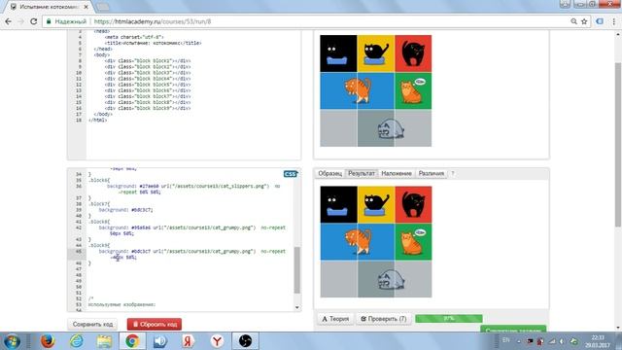Click the black tile in Результат panel

339,204
